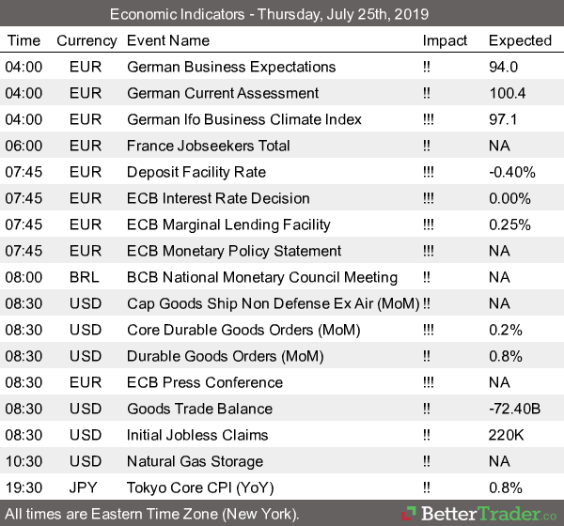The width and height of the screenshot is (564, 526).
Task: Select the Time column header
Action: point(23,40)
